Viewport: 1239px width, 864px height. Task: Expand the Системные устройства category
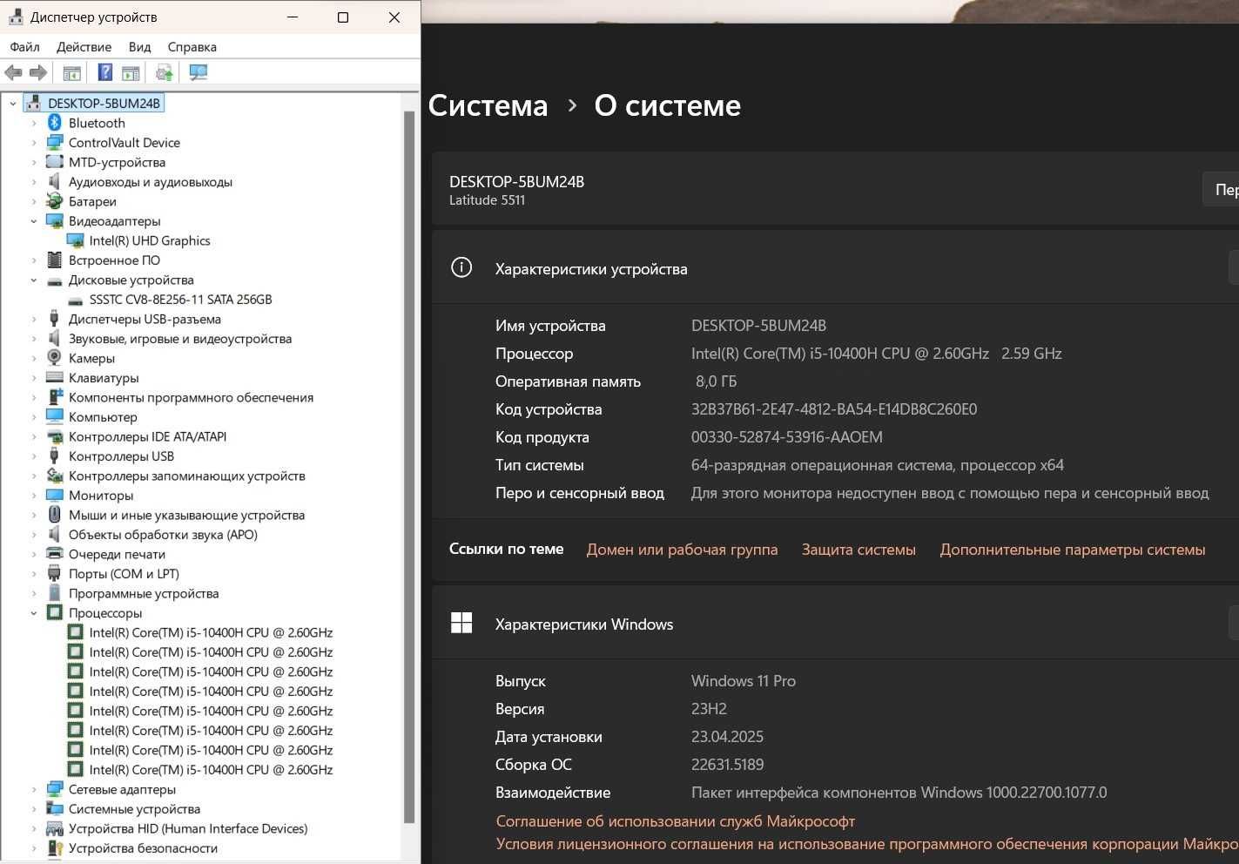point(34,809)
